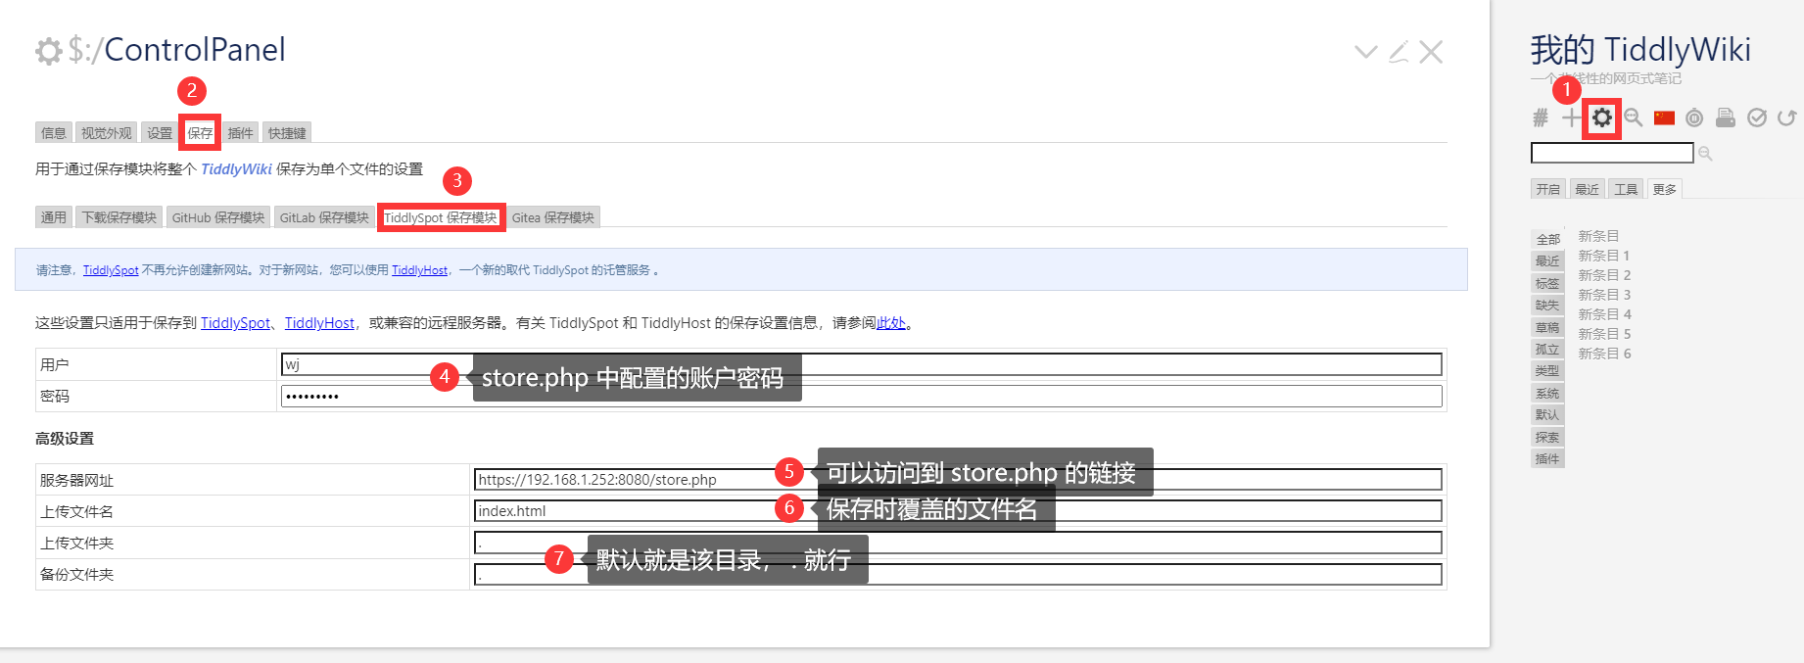Switch to the 设置 tab

point(160,133)
